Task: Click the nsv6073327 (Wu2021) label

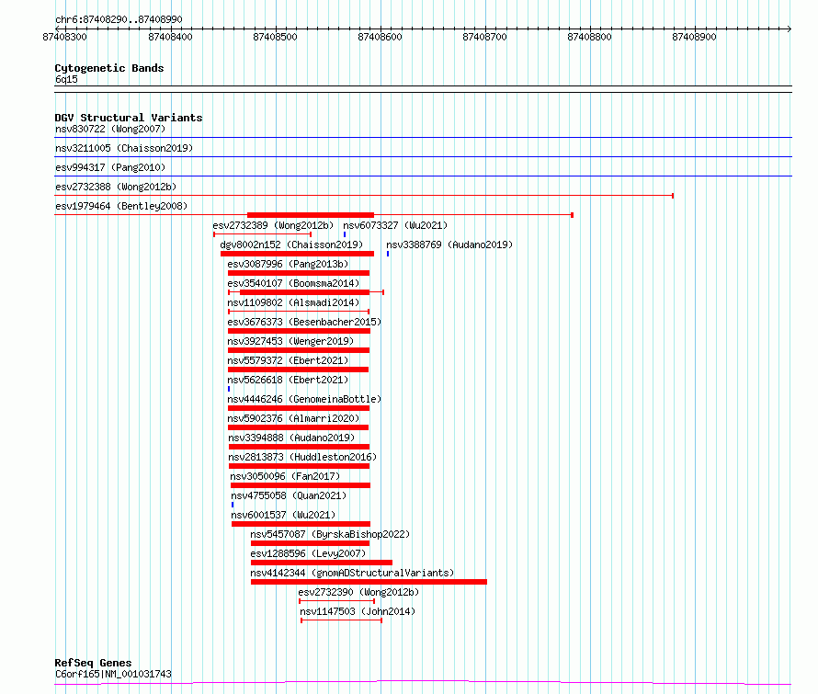Action: (395, 225)
